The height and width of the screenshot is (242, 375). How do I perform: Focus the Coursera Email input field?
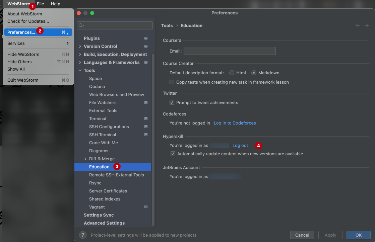point(230,51)
